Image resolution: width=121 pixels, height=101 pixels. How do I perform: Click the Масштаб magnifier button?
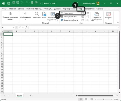coord(37,15)
